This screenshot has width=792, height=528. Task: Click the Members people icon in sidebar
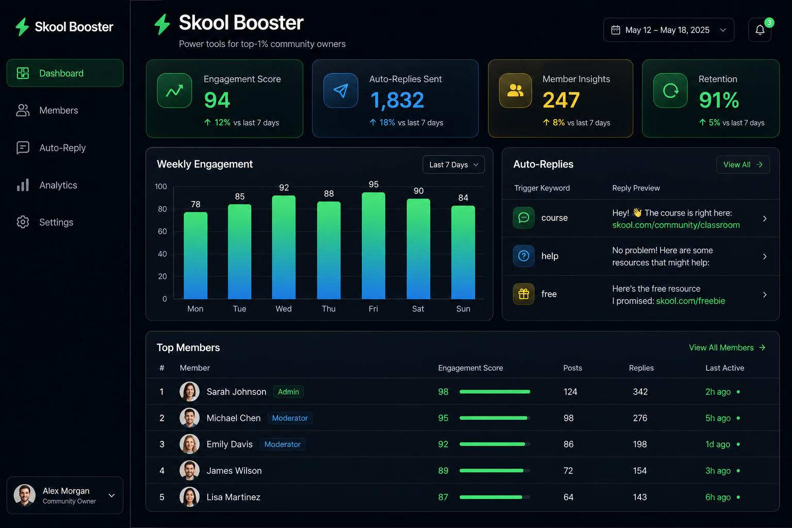click(23, 110)
